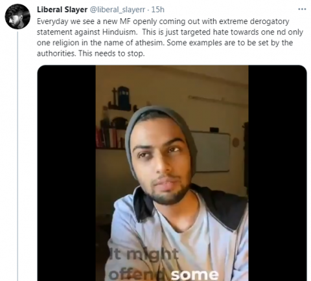Click the highlighted caption word 'some'
This screenshot has width=311, height=281.
(195, 275)
